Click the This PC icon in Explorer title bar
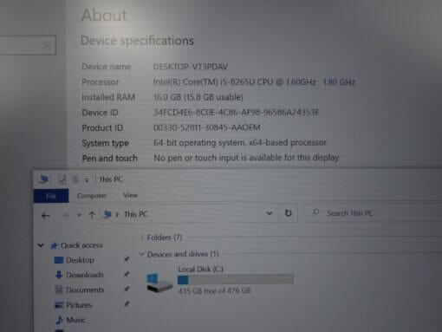 pyautogui.click(x=44, y=179)
